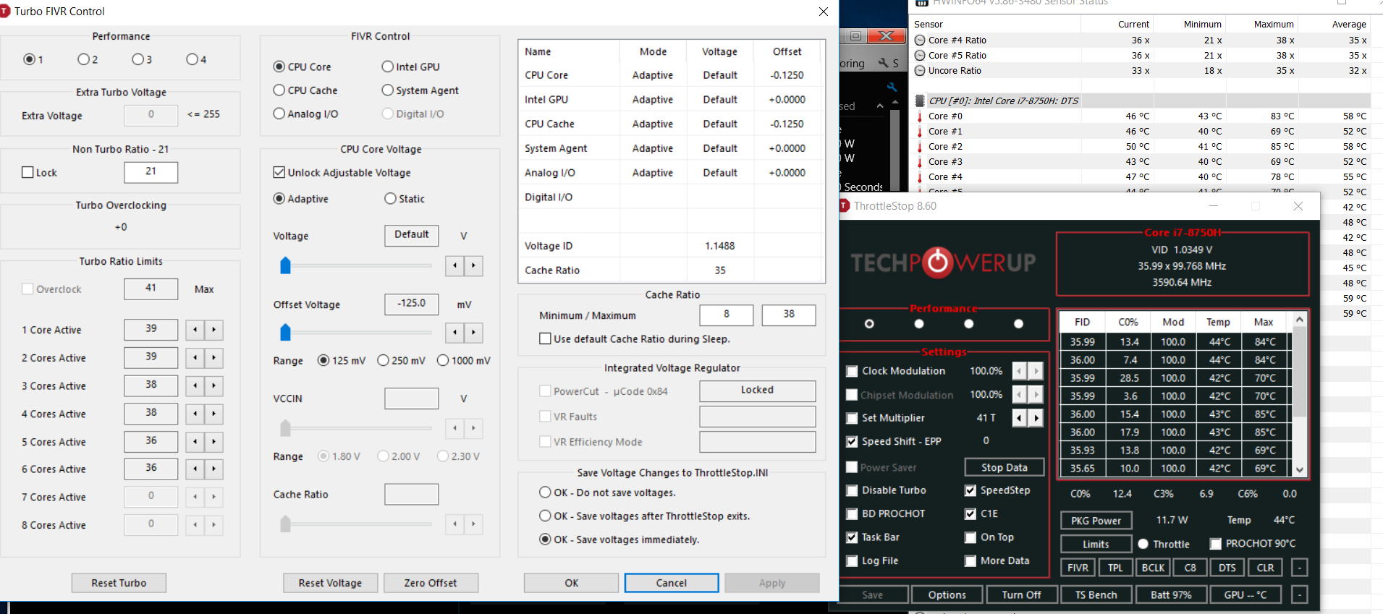This screenshot has height=614, width=1383.
Task: Enable Use default Cache Ratio during Sleep
Action: (x=546, y=338)
